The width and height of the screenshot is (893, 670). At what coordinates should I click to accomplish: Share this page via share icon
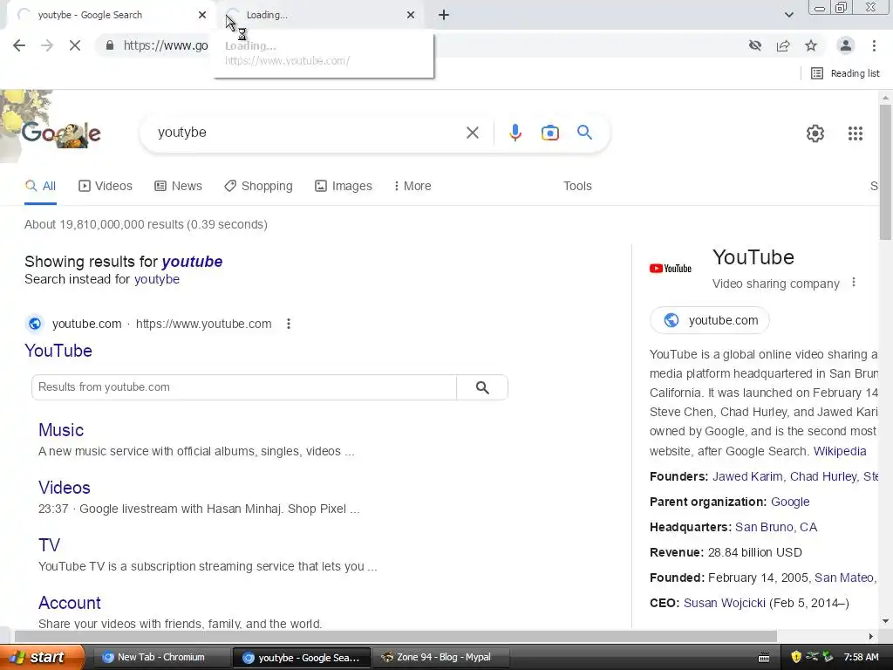pyautogui.click(x=783, y=45)
